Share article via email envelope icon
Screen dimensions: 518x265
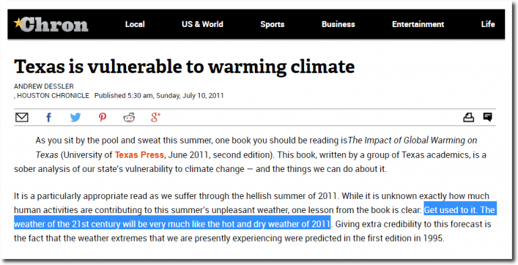[x=22, y=117]
